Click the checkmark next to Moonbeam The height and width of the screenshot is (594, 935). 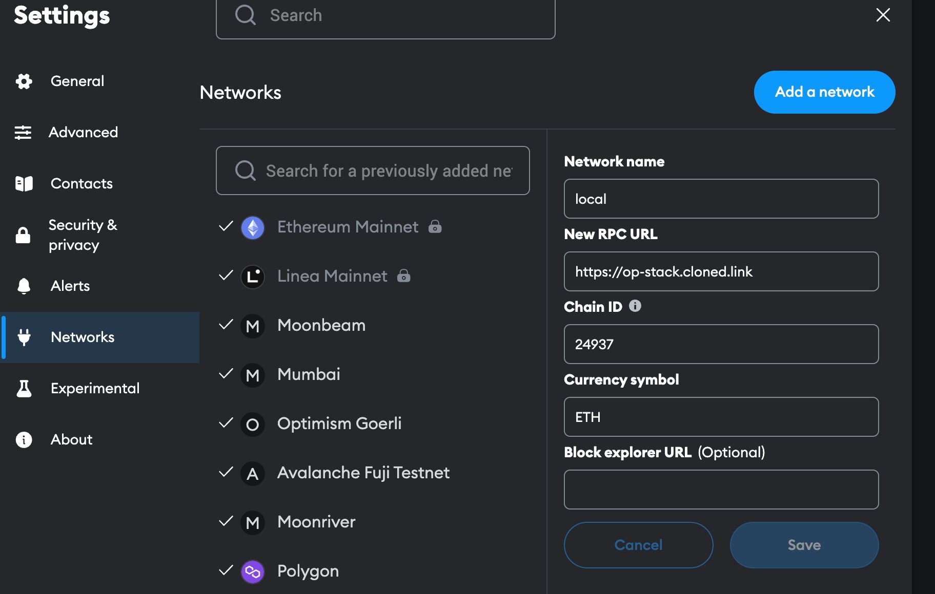pos(226,324)
